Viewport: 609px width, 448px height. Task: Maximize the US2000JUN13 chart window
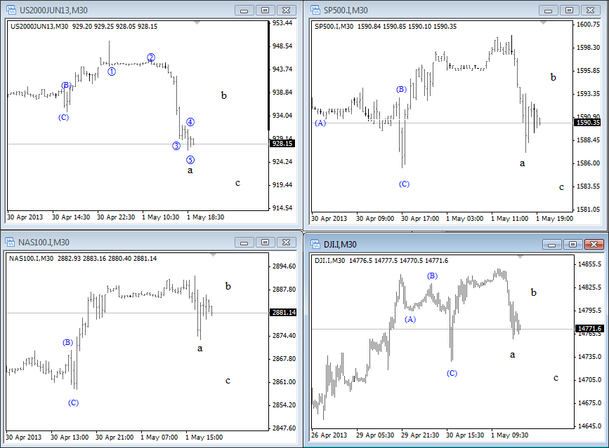(265, 10)
